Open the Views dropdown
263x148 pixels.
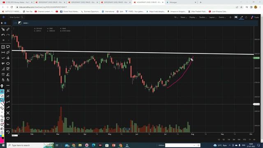pos(184,17)
